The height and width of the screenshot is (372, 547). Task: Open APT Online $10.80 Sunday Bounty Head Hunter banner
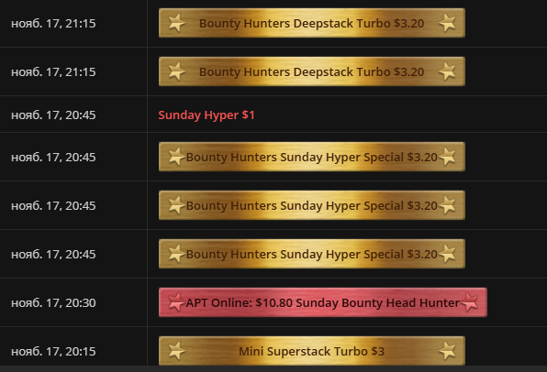[323, 302]
